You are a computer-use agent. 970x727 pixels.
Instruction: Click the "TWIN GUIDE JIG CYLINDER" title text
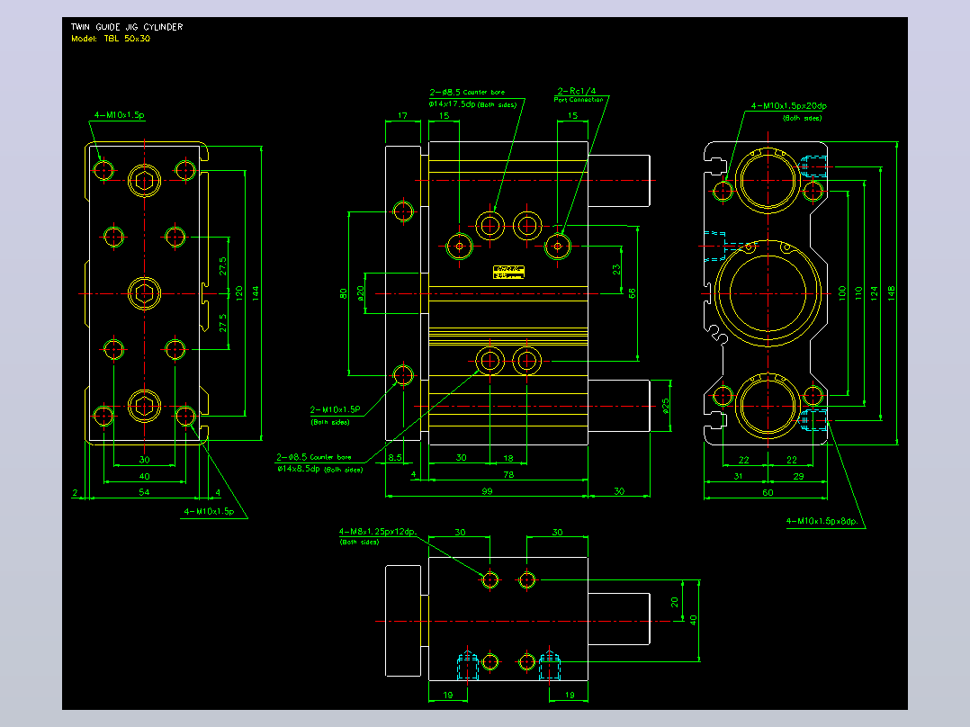coord(127,27)
